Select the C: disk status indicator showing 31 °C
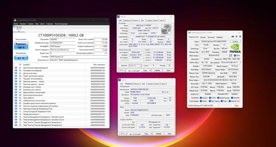The image size is (276, 147). coord(19,29)
